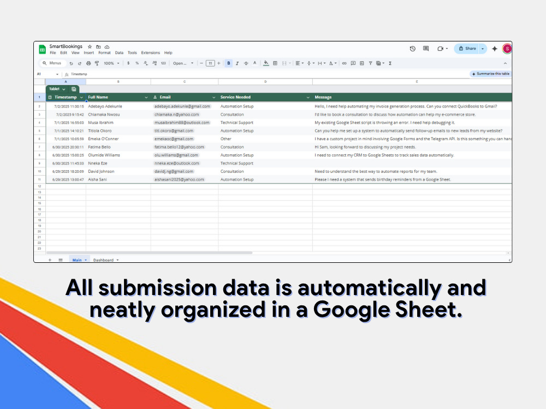
Task: Undo the last action
Action: [71, 63]
